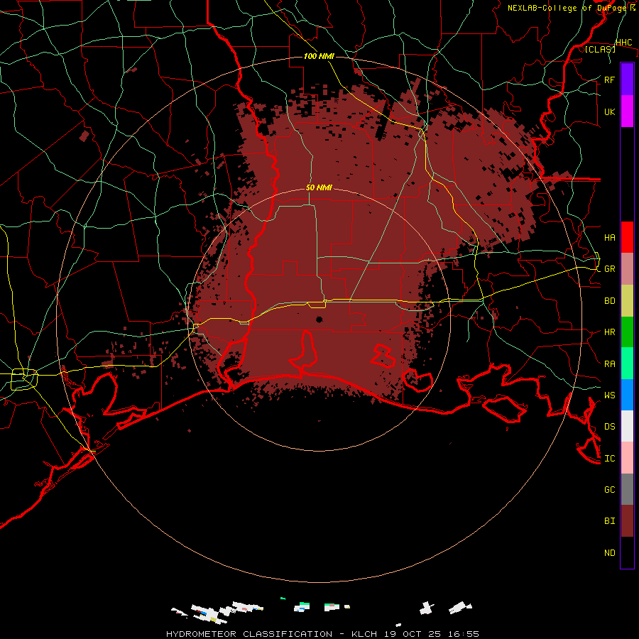This screenshot has width=639, height=639.
Task: Select the dusty pink GR legend swatch
Action: click(627, 268)
